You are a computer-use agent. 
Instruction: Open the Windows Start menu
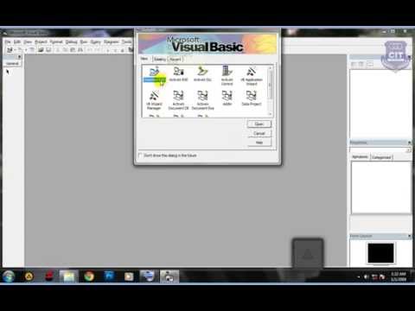pos(9,276)
